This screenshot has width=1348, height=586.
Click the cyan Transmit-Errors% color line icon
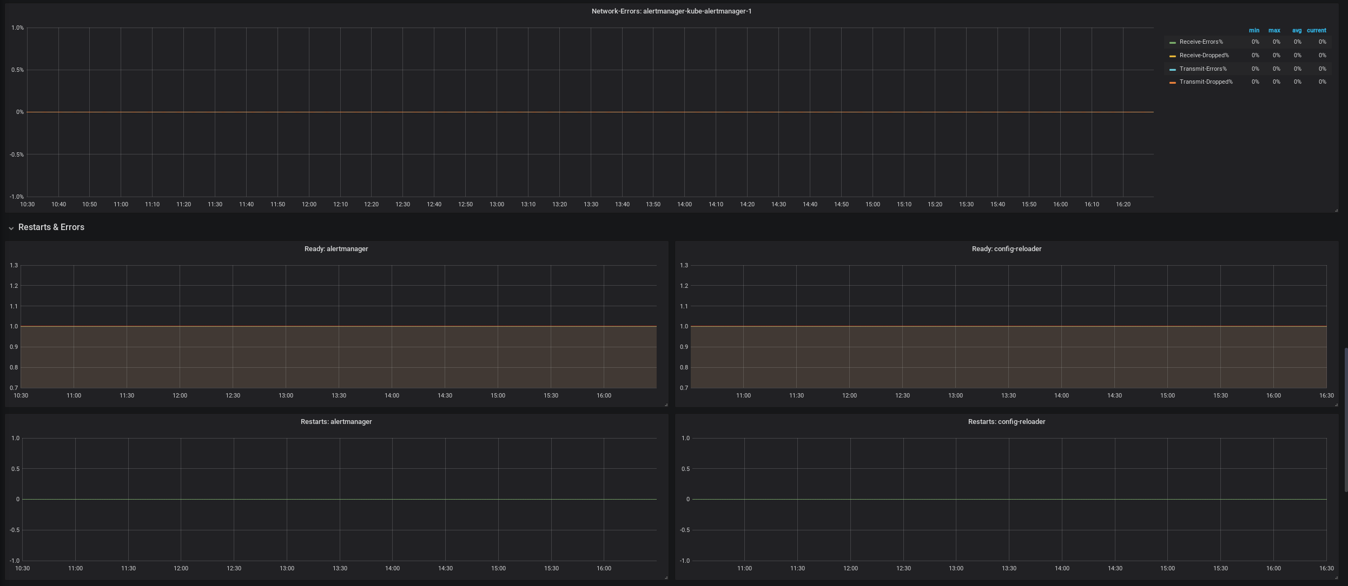click(1172, 70)
